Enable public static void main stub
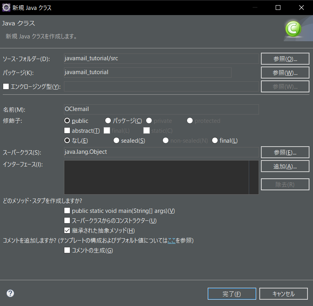The height and width of the screenshot is (306, 313). click(x=67, y=211)
